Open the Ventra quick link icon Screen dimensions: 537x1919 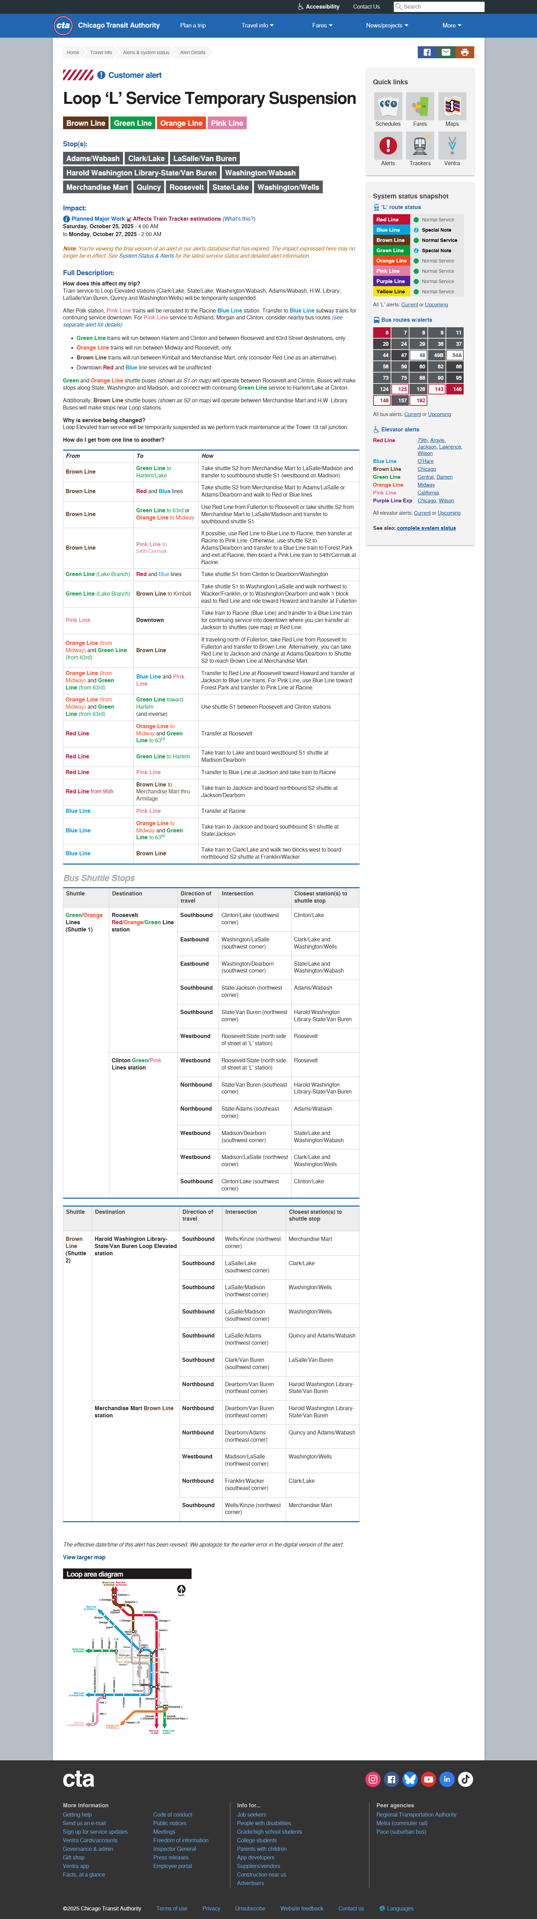[452, 145]
